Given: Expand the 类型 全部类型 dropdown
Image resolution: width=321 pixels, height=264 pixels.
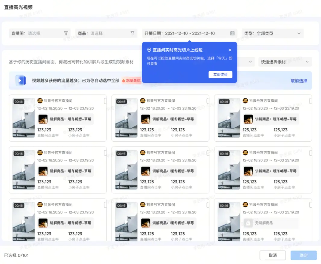Looking at the screenshot, I should coord(273,33).
